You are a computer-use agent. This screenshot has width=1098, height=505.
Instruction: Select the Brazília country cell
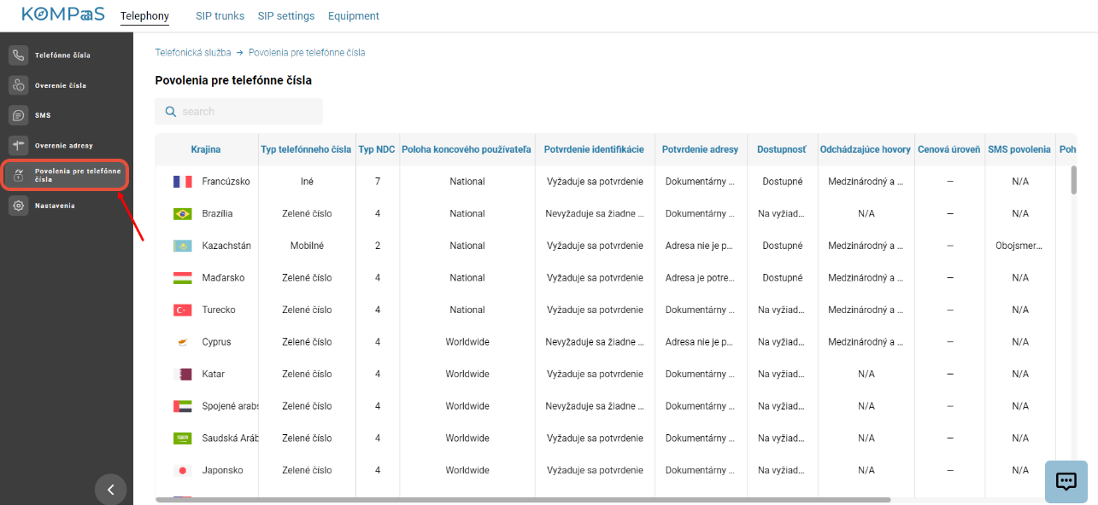click(217, 213)
